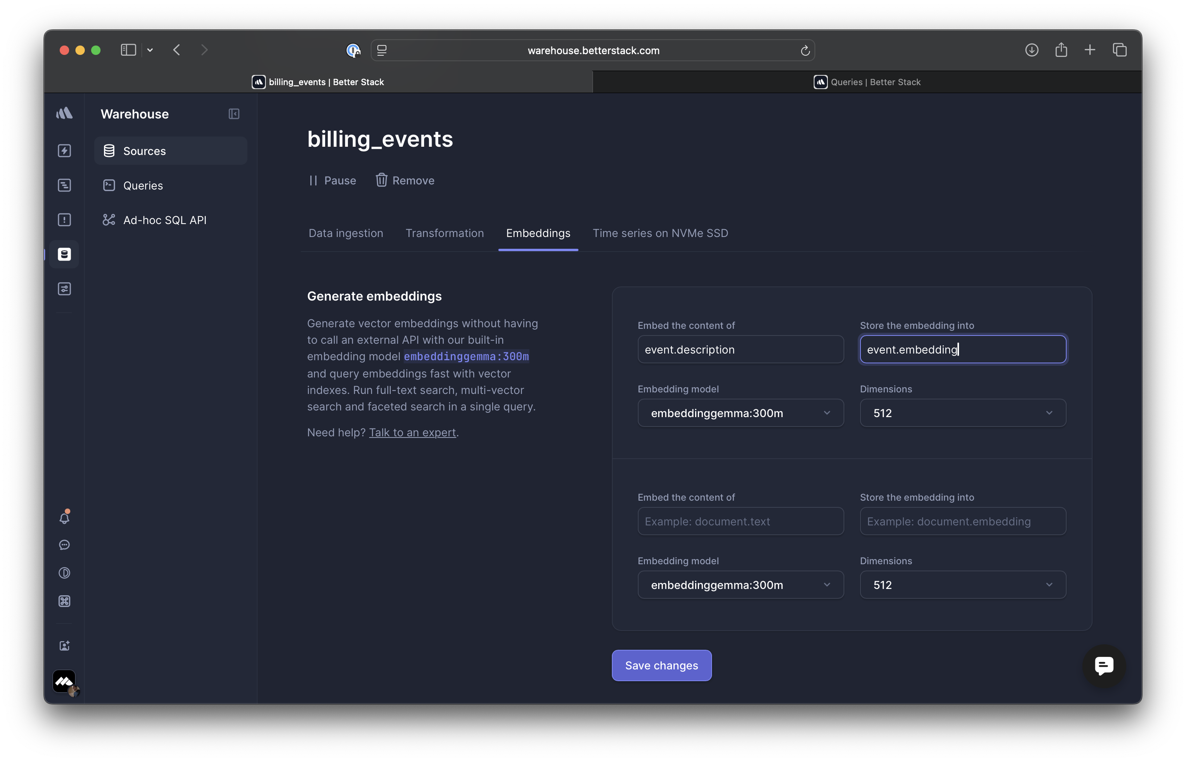Click the trash Remove icon
Viewport: 1186px width, 762px height.
click(x=381, y=180)
